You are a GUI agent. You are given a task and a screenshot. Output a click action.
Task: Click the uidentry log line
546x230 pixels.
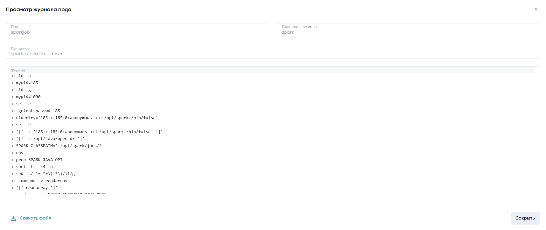[x=85, y=118]
